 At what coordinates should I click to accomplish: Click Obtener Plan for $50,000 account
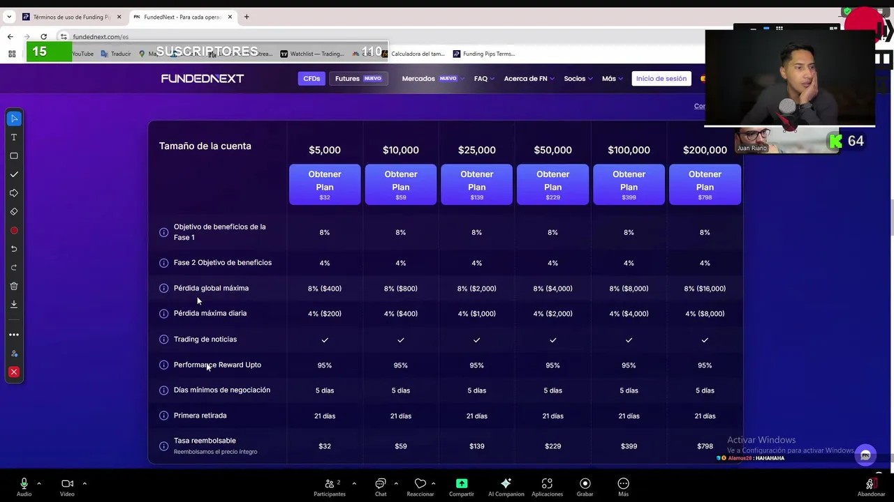pos(553,185)
